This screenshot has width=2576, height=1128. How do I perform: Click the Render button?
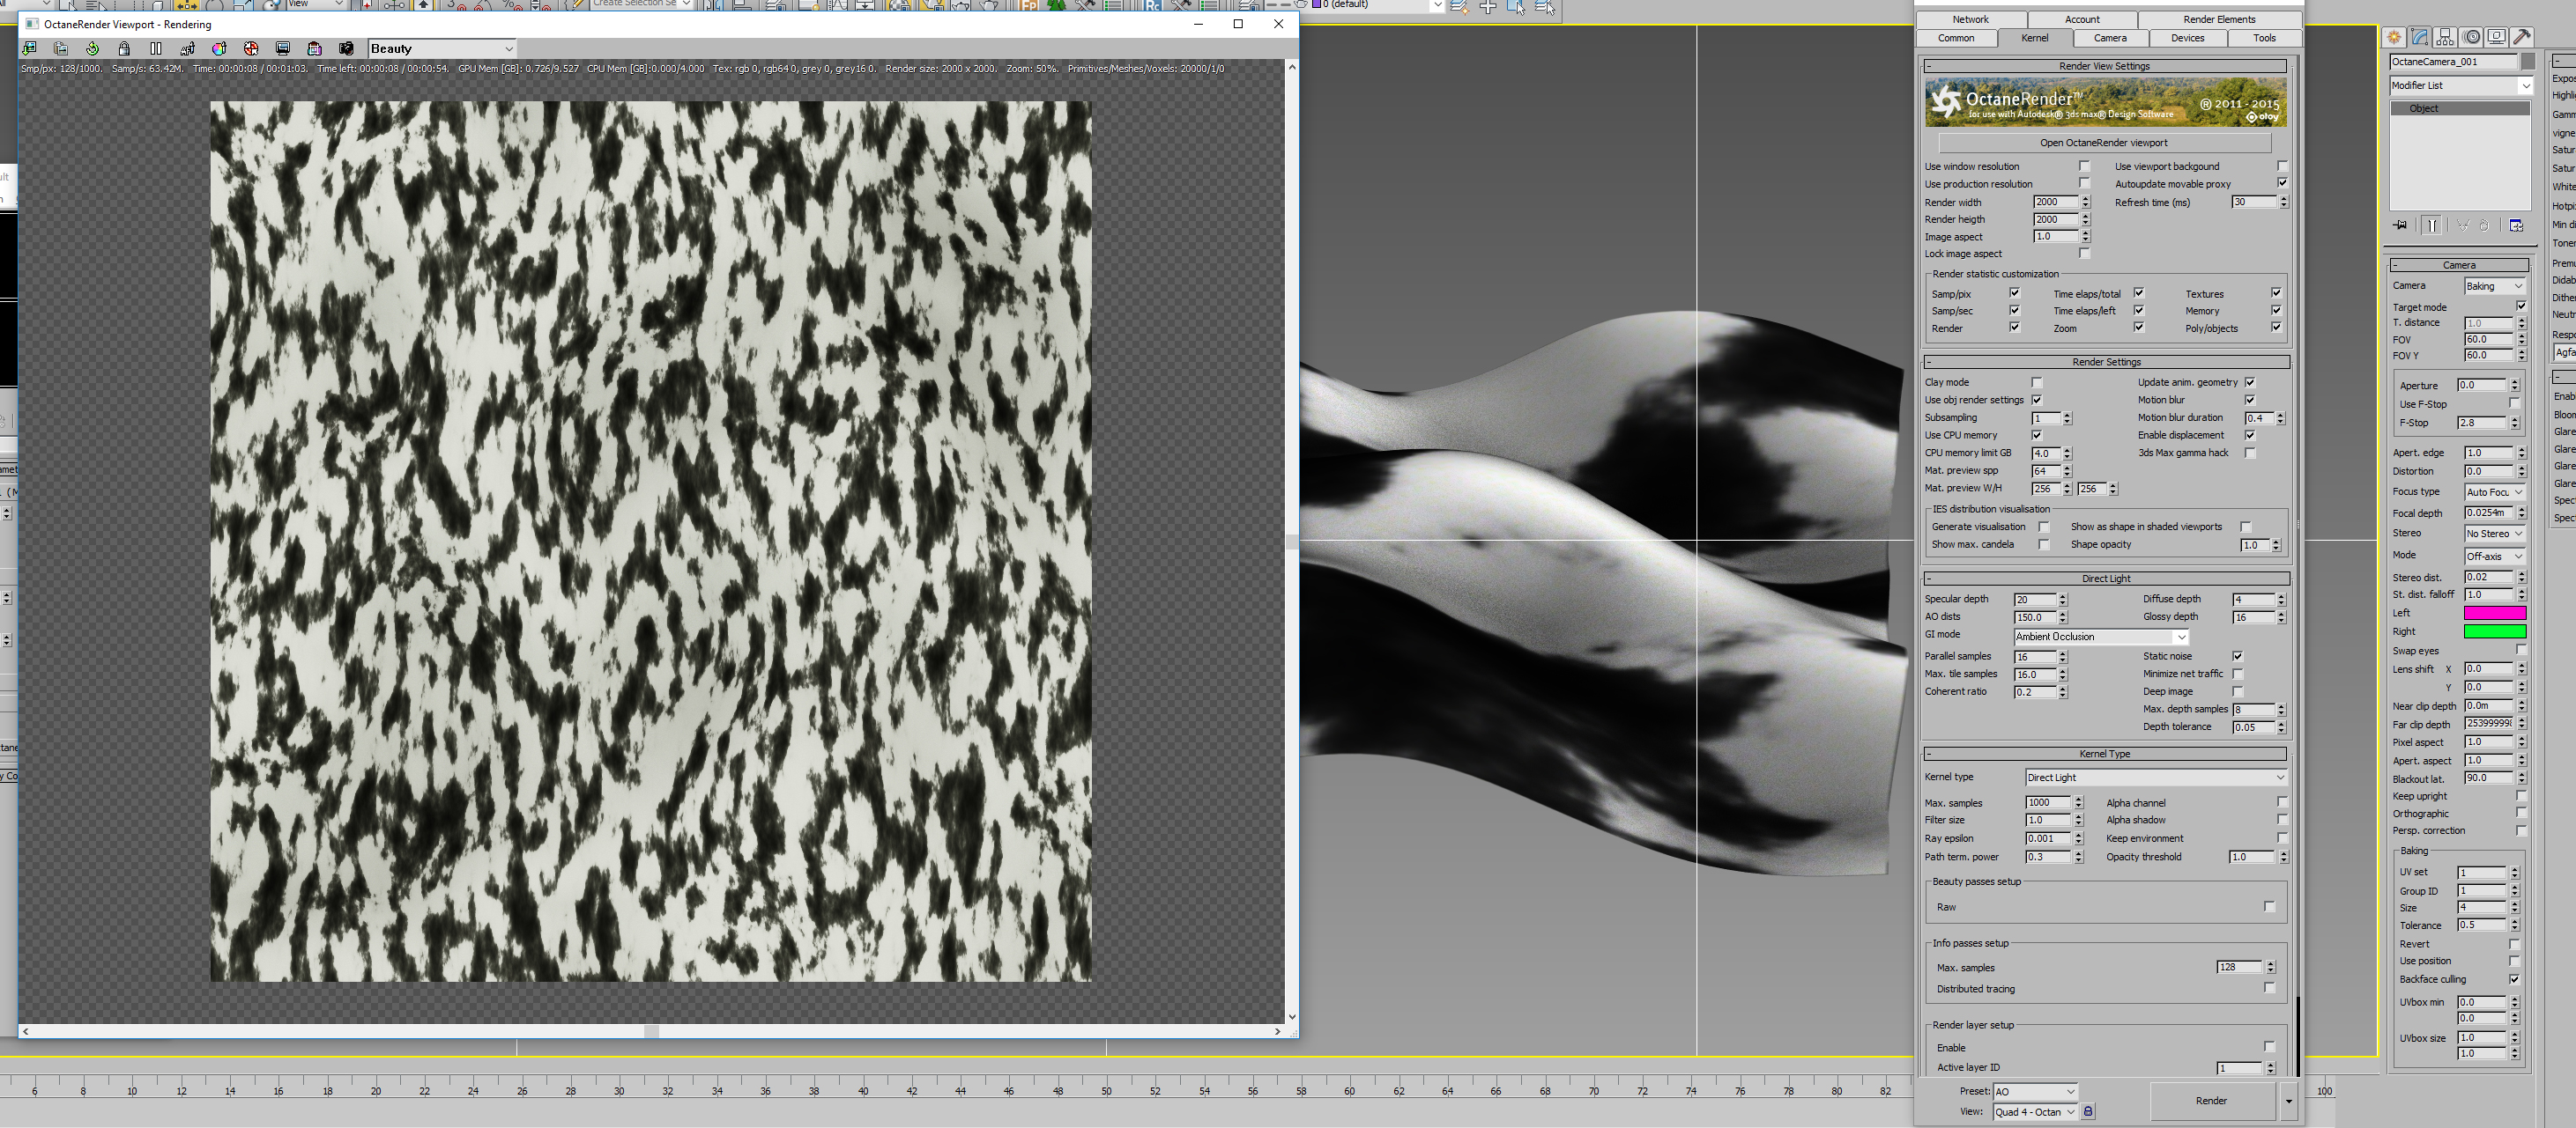pyautogui.click(x=2211, y=1100)
